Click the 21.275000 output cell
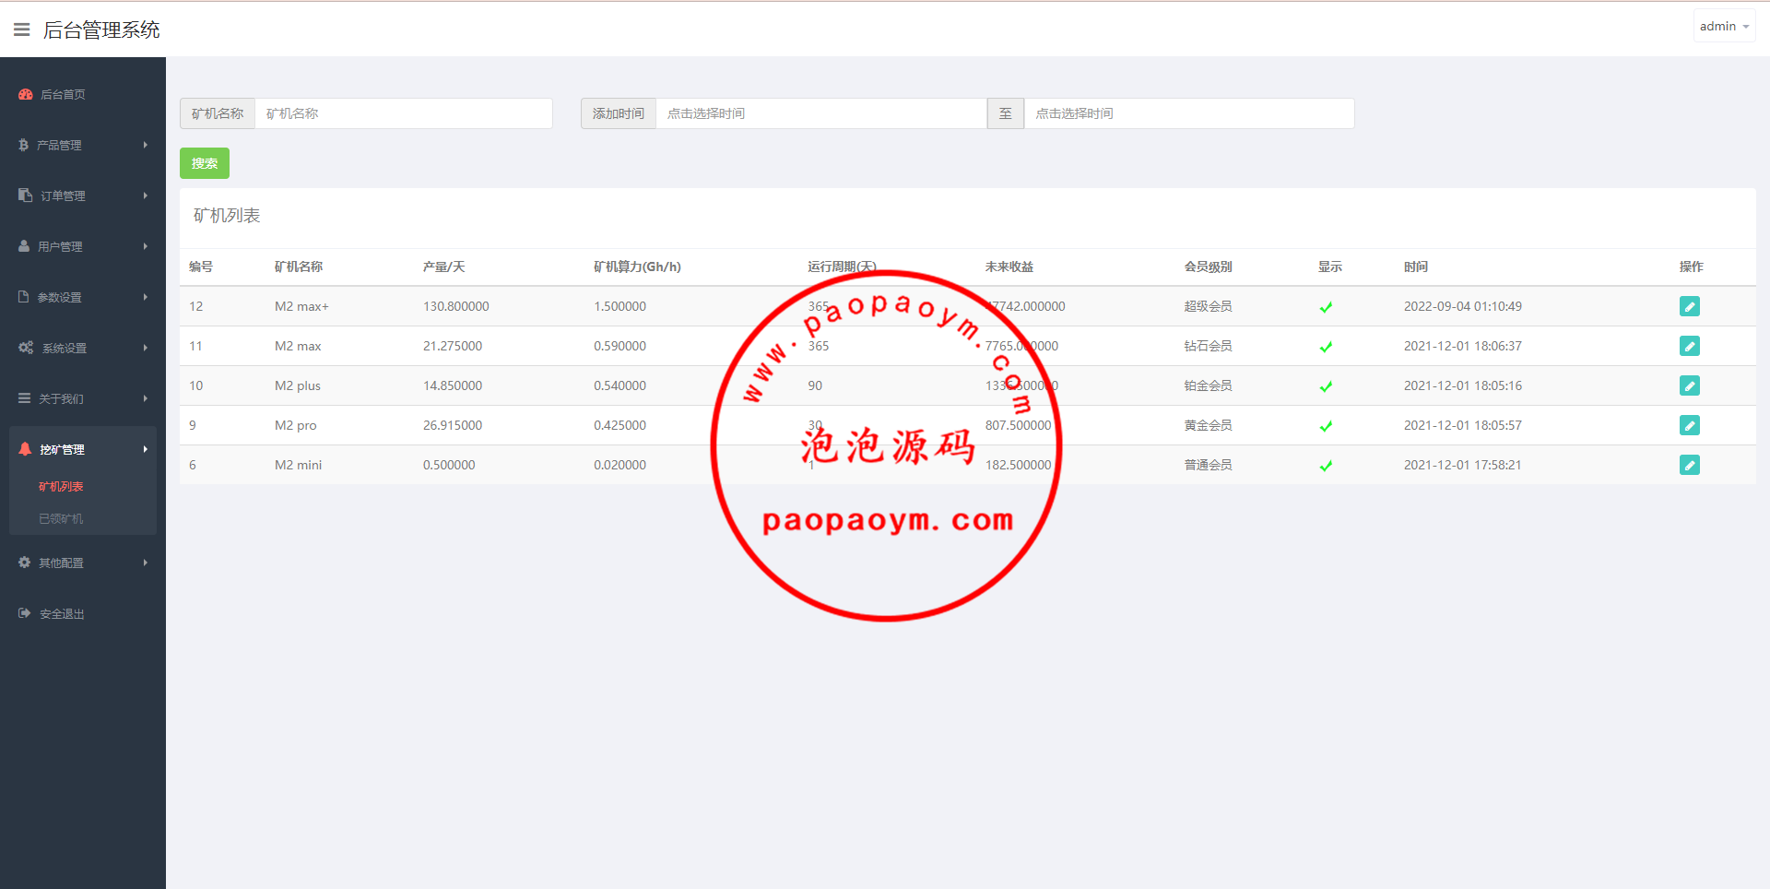The image size is (1770, 889). click(x=453, y=346)
